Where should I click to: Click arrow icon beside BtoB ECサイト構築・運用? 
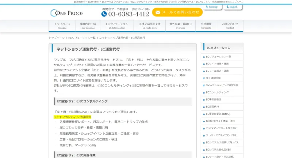pos(204,121)
